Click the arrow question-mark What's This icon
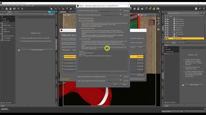 pyautogui.click(x=200, y=9)
